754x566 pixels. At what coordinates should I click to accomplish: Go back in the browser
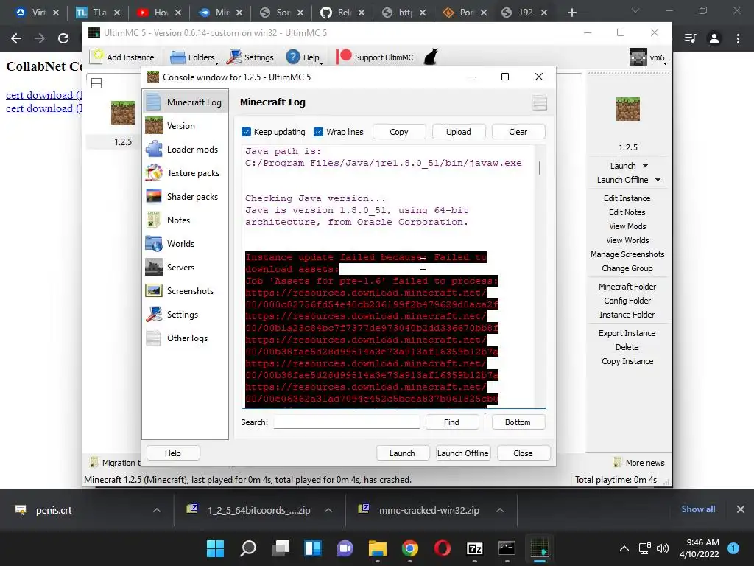coord(16,38)
